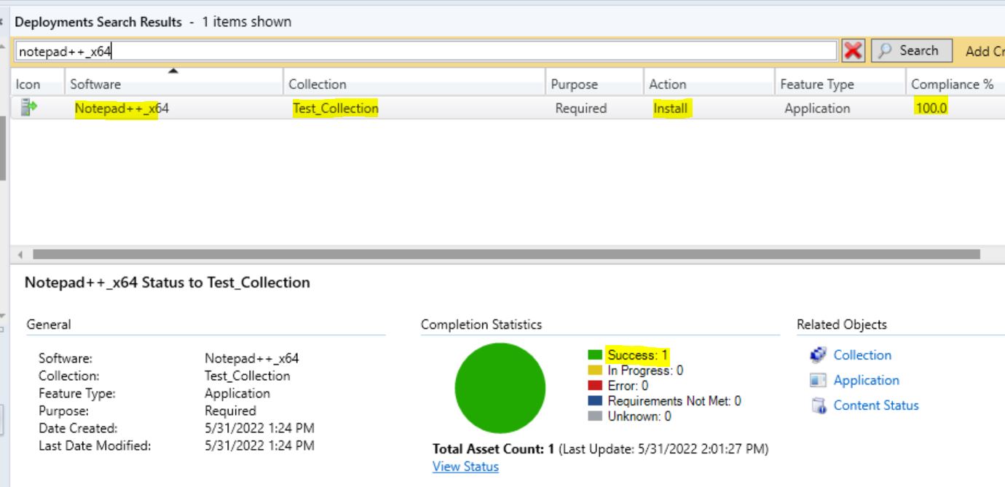This screenshot has height=487, width=1005.
Task: Click the green completion pie chart
Action: pyautogui.click(x=500, y=389)
